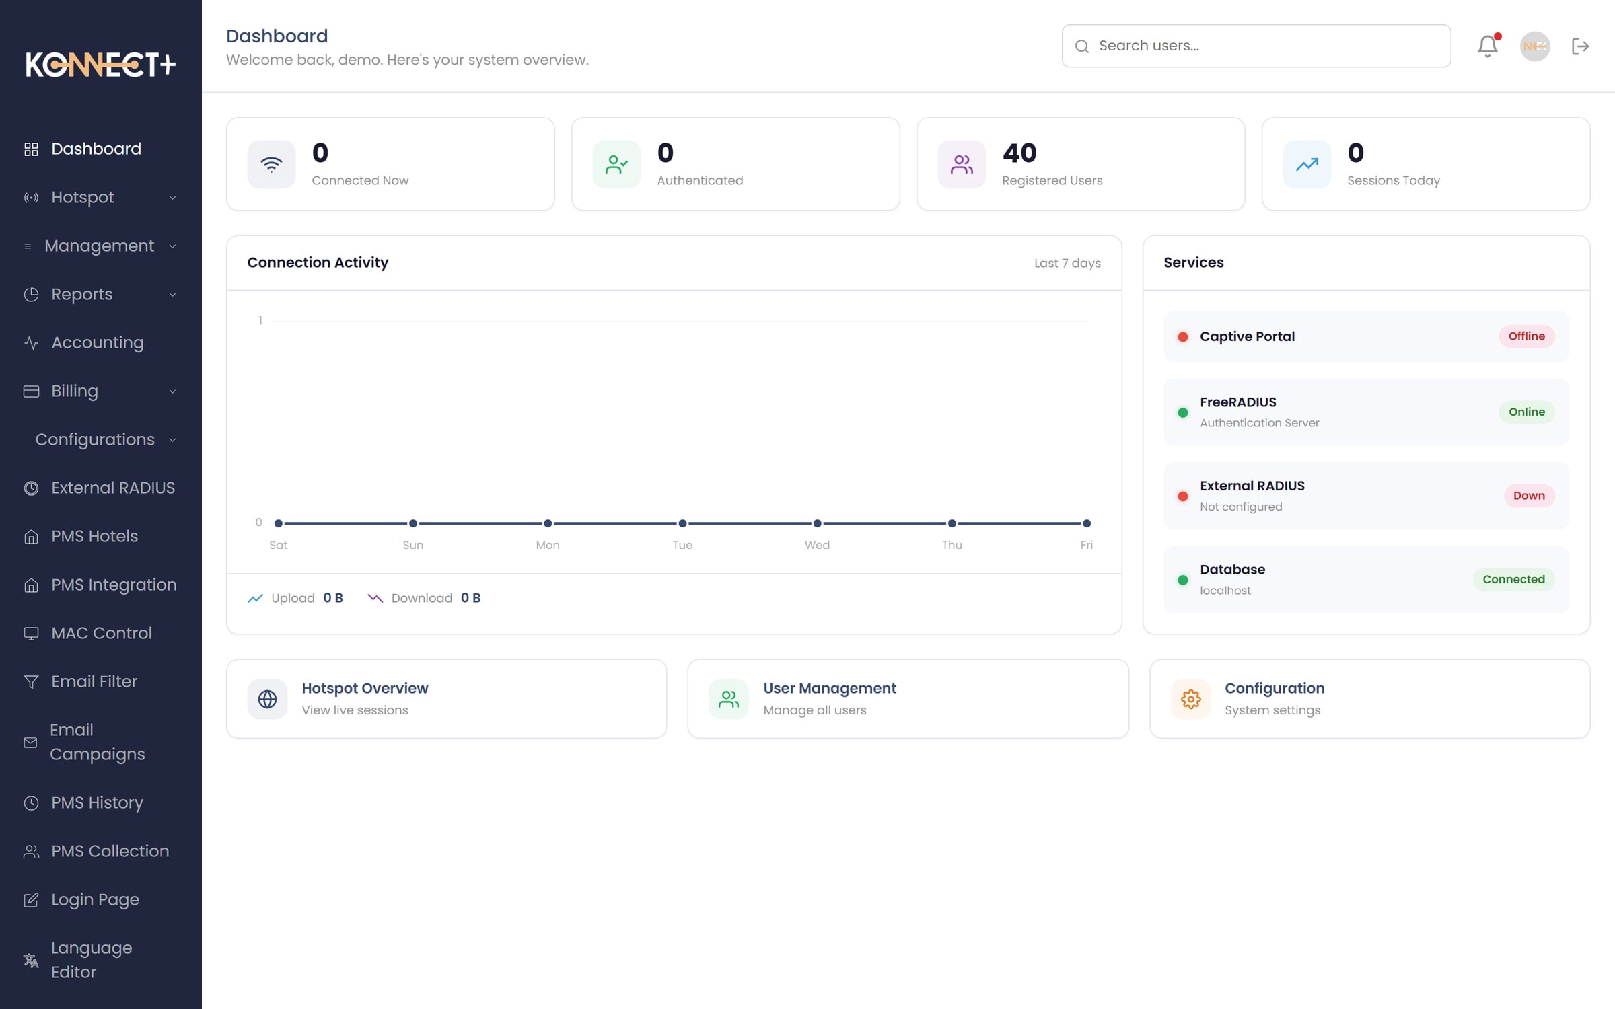Viewport: 1615px width, 1009px height.
Task: Open User Management quick link
Action: tap(908, 699)
